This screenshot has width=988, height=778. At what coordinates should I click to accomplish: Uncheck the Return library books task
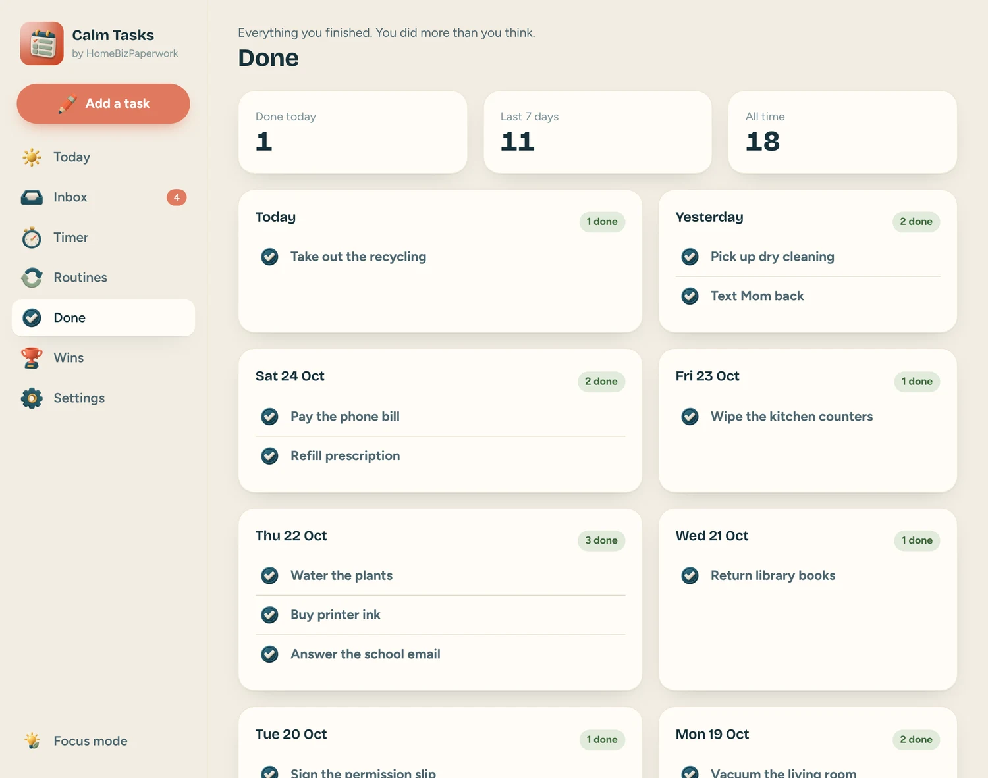point(690,576)
